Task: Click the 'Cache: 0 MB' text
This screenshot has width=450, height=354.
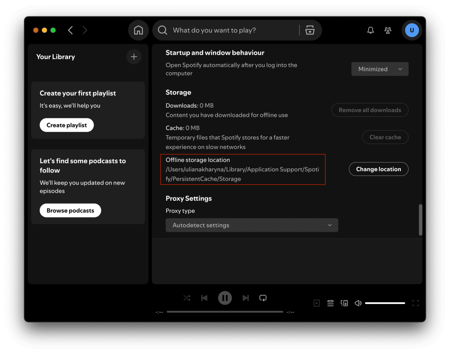Action: point(182,128)
